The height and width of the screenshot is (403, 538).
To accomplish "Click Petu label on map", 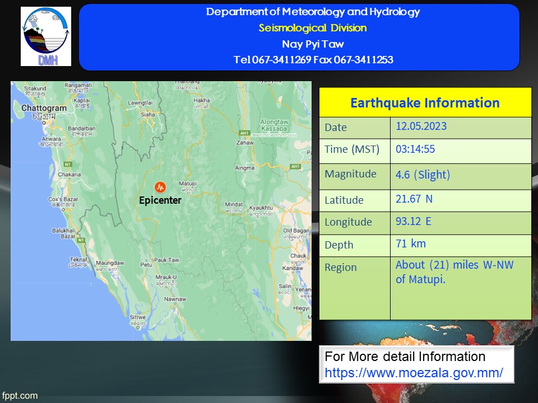I will click(x=146, y=265).
